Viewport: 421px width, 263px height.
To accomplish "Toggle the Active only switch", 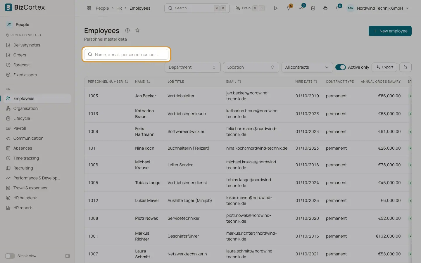I will [x=341, y=67].
